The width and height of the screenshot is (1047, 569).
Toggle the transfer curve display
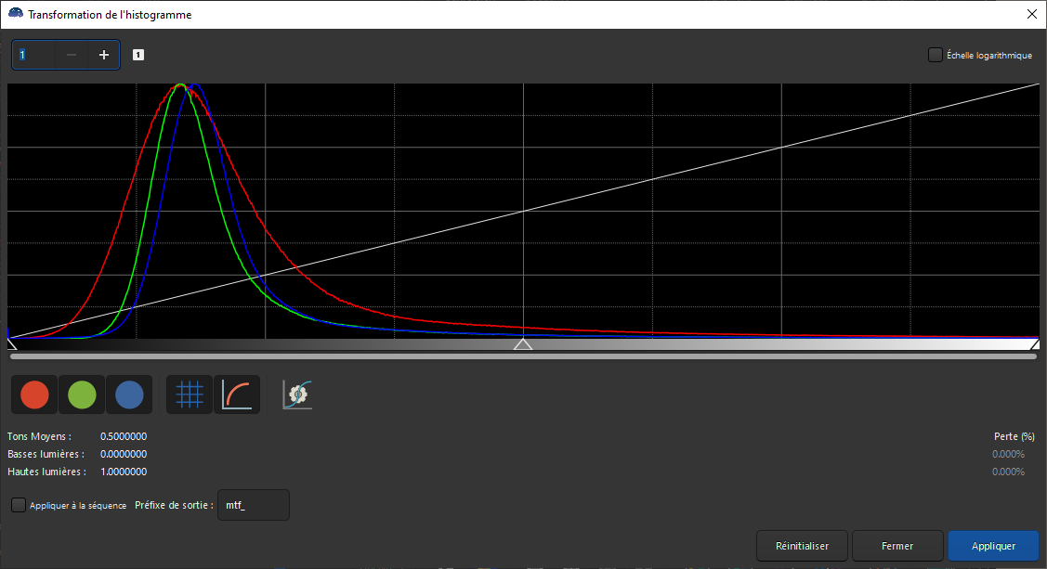point(237,394)
